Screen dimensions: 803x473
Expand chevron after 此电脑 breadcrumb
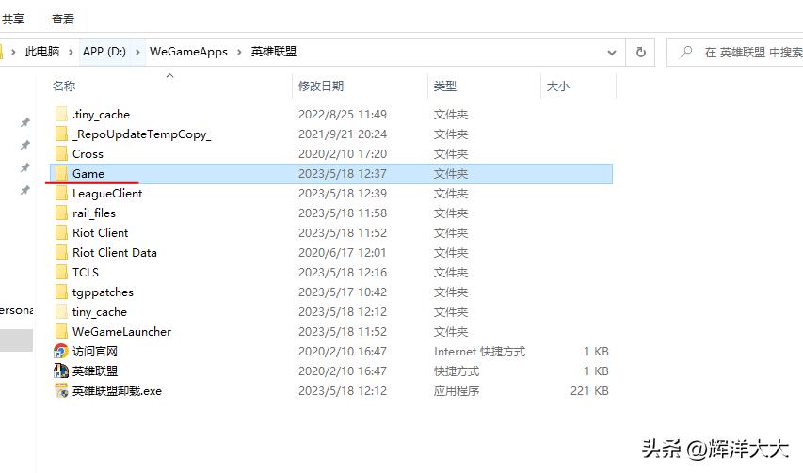click(71, 52)
